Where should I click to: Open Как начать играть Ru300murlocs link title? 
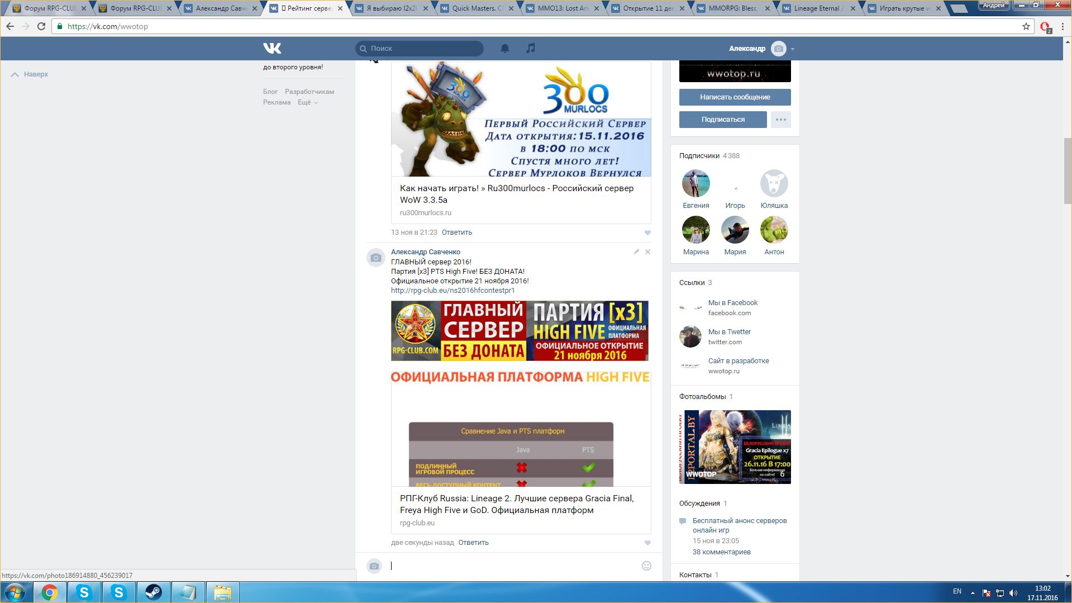tap(517, 194)
